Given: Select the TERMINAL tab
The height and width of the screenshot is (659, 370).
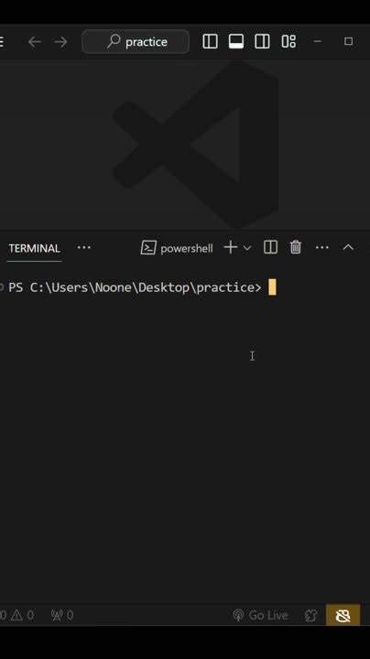Looking at the screenshot, I should point(34,248).
